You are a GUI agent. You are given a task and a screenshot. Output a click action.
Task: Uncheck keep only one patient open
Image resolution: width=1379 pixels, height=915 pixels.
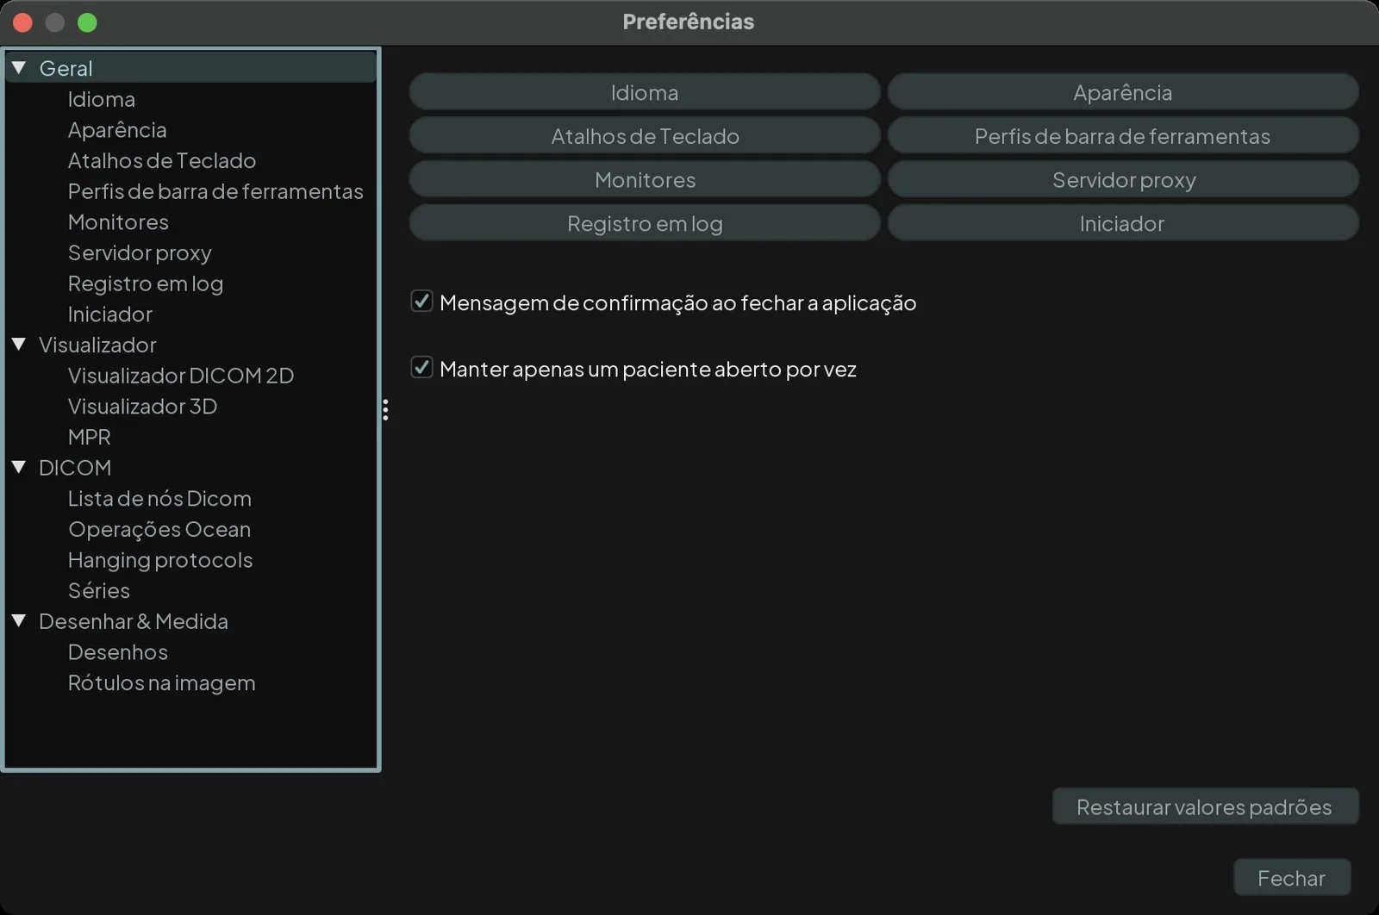click(x=421, y=367)
